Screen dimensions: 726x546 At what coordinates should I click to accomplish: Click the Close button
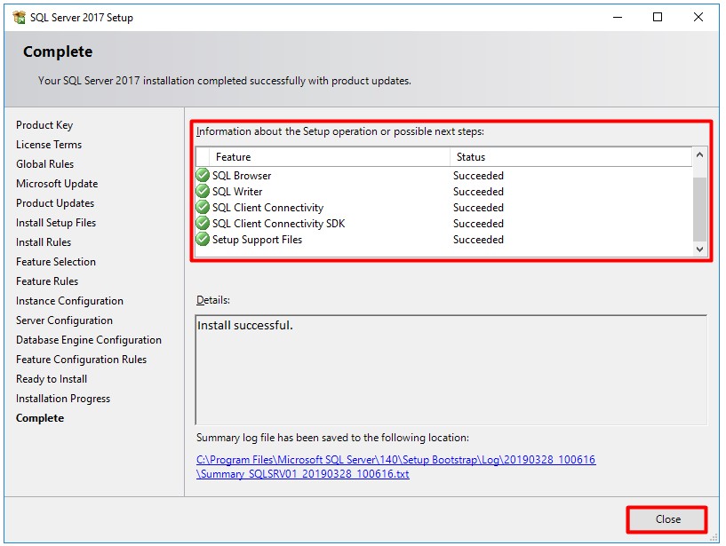(666, 519)
